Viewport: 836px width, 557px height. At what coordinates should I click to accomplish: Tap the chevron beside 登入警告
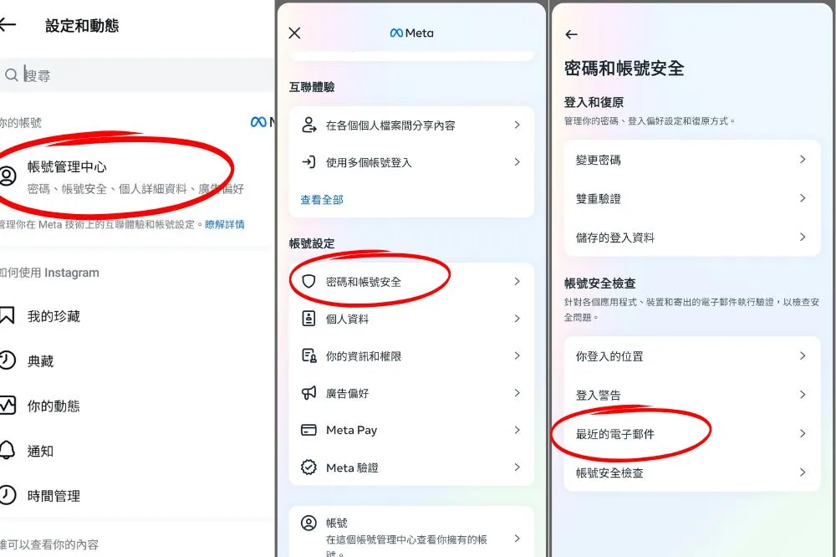[x=803, y=395]
